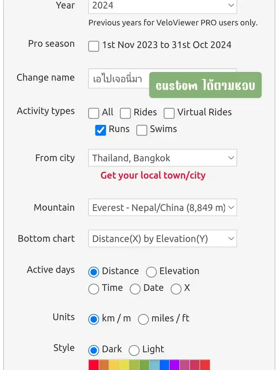Enable the Virtual Rides checkbox

point(169,113)
